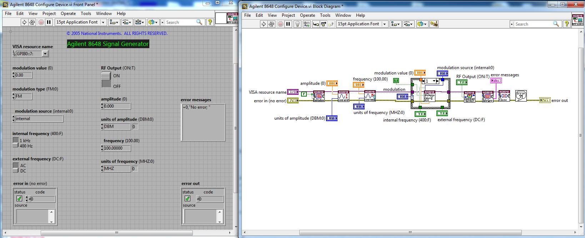Run the VI from Block Diagram toolbar

(264, 24)
